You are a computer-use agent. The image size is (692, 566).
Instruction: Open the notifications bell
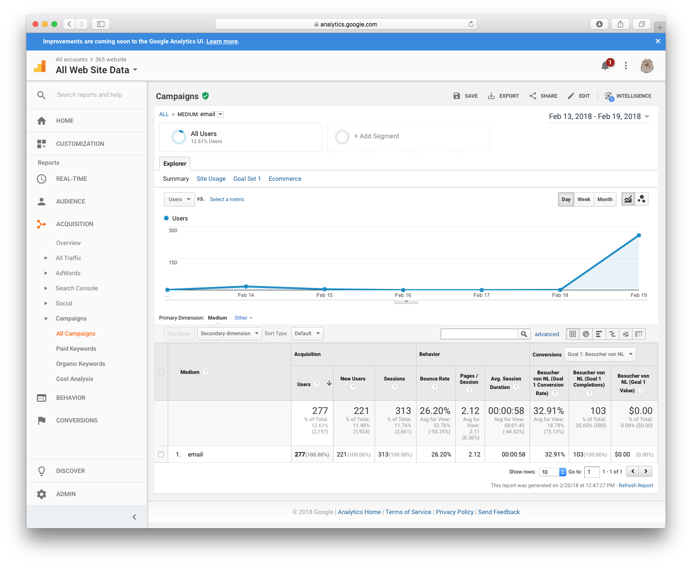[605, 66]
